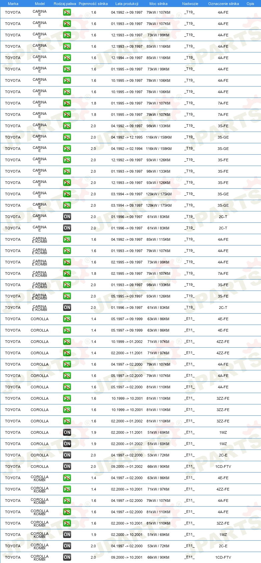Click diesel ON icon for Corolla Kombi 1CD-FTV row
261x563 pixels.
(67, 557)
